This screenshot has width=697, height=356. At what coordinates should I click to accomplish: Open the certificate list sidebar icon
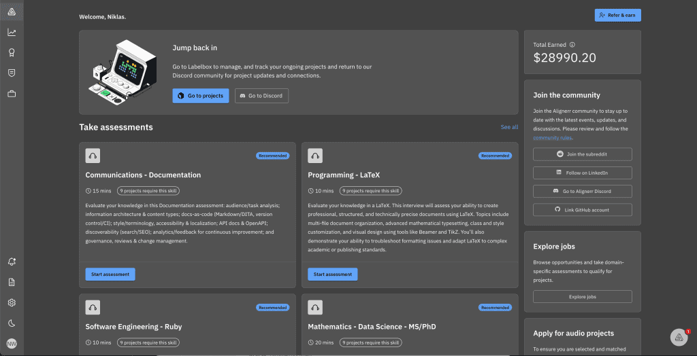coord(12,73)
